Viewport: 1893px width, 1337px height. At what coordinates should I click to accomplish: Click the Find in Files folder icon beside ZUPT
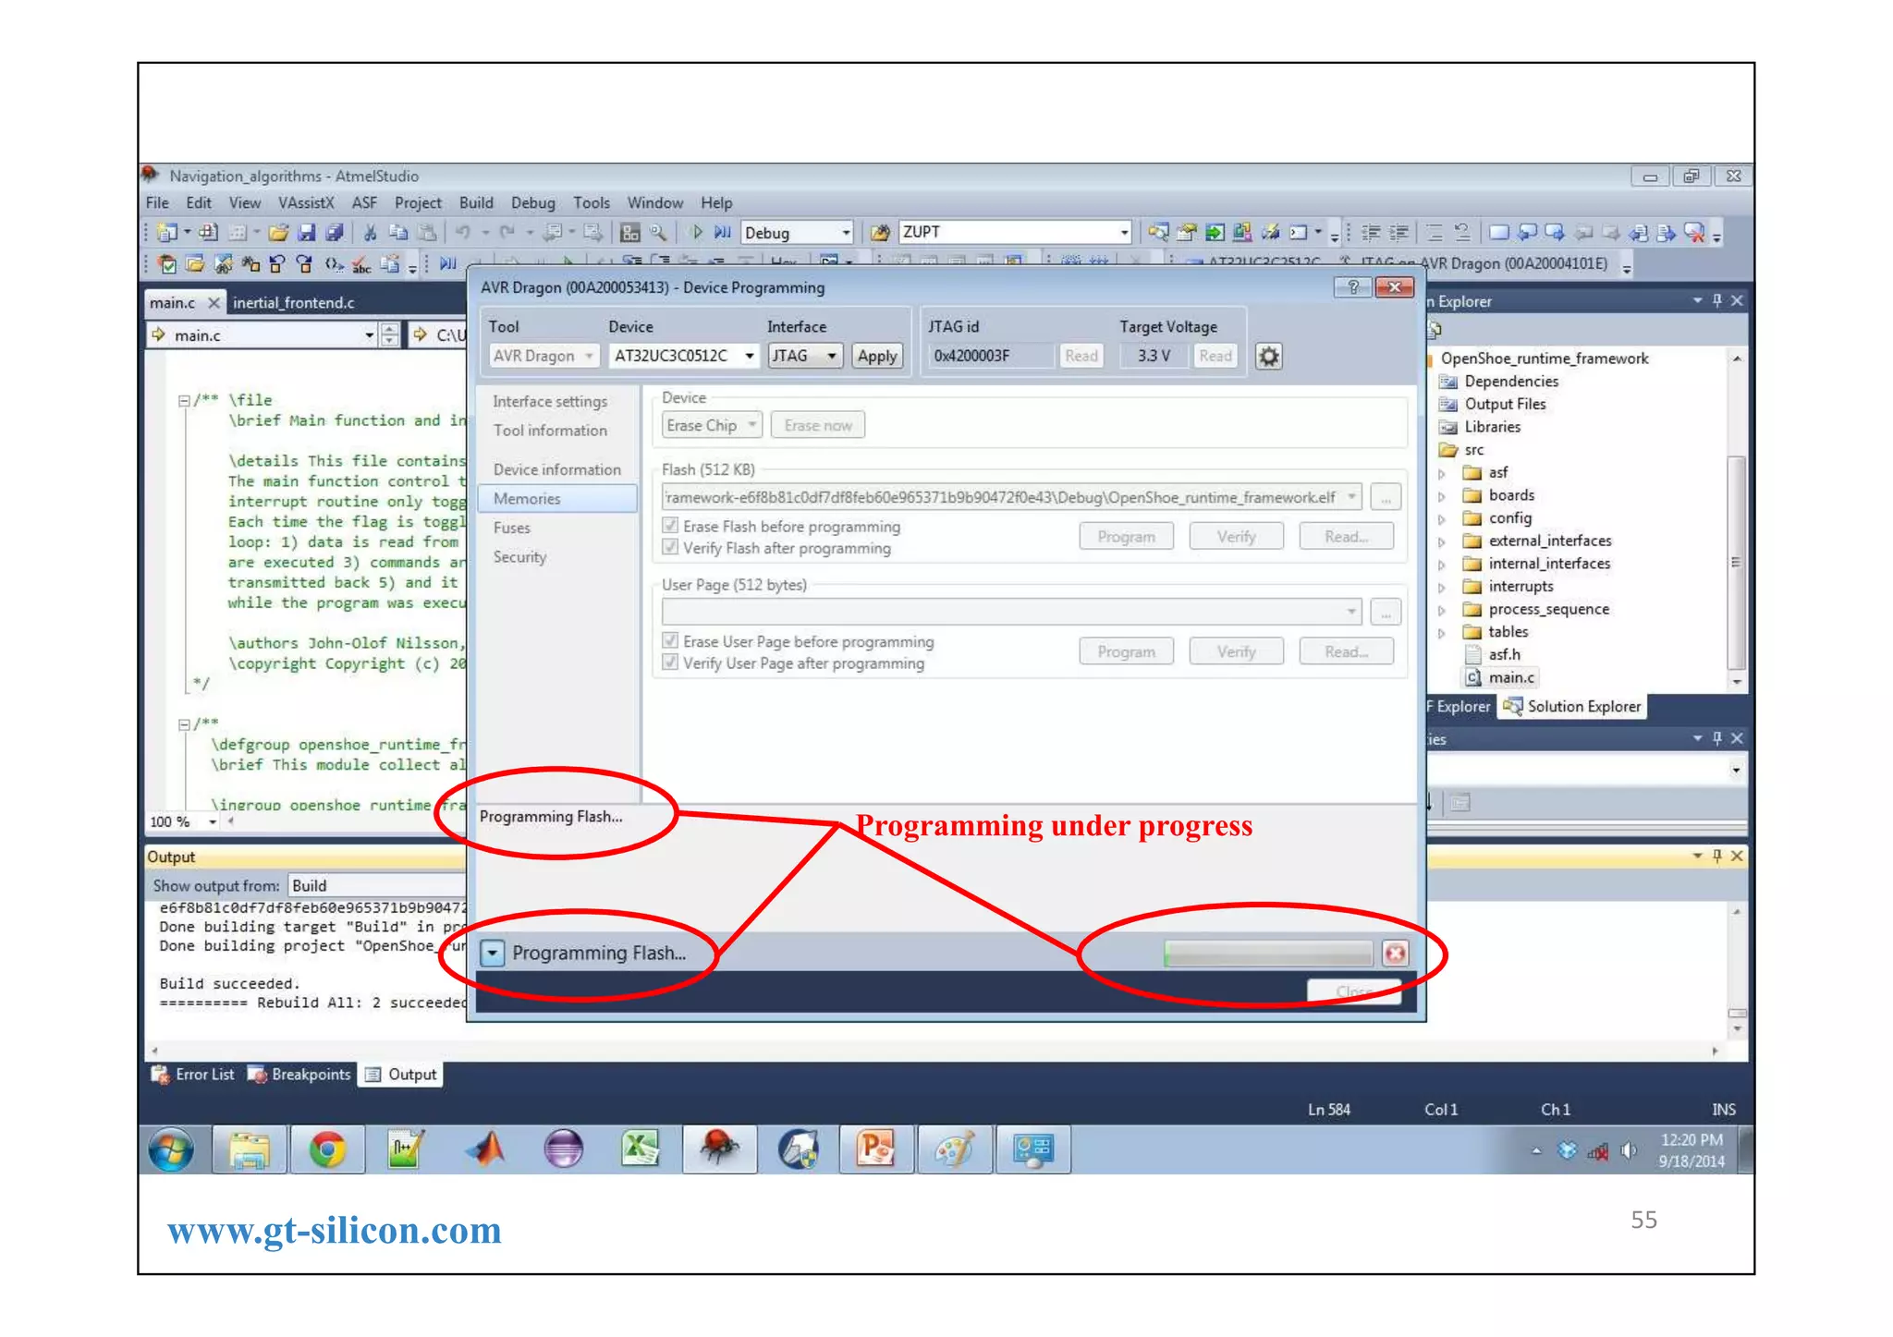tap(880, 233)
